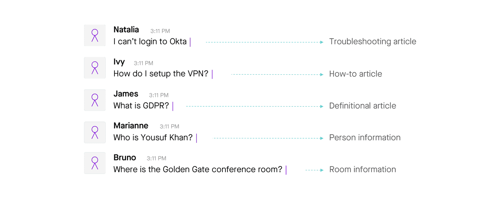
Task: Select the username Natalia
Action: click(126, 30)
